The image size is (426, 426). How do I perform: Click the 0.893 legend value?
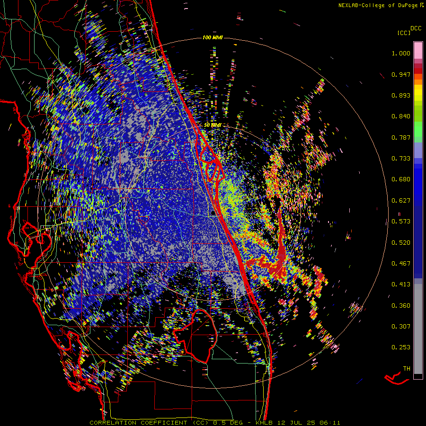pyautogui.click(x=401, y=95)
